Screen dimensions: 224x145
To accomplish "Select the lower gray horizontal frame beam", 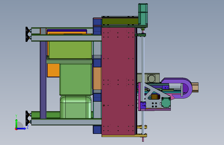I will coord(66,122).
